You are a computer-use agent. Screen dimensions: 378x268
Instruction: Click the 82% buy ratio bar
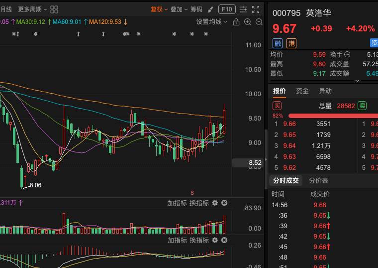coord(333,116)
